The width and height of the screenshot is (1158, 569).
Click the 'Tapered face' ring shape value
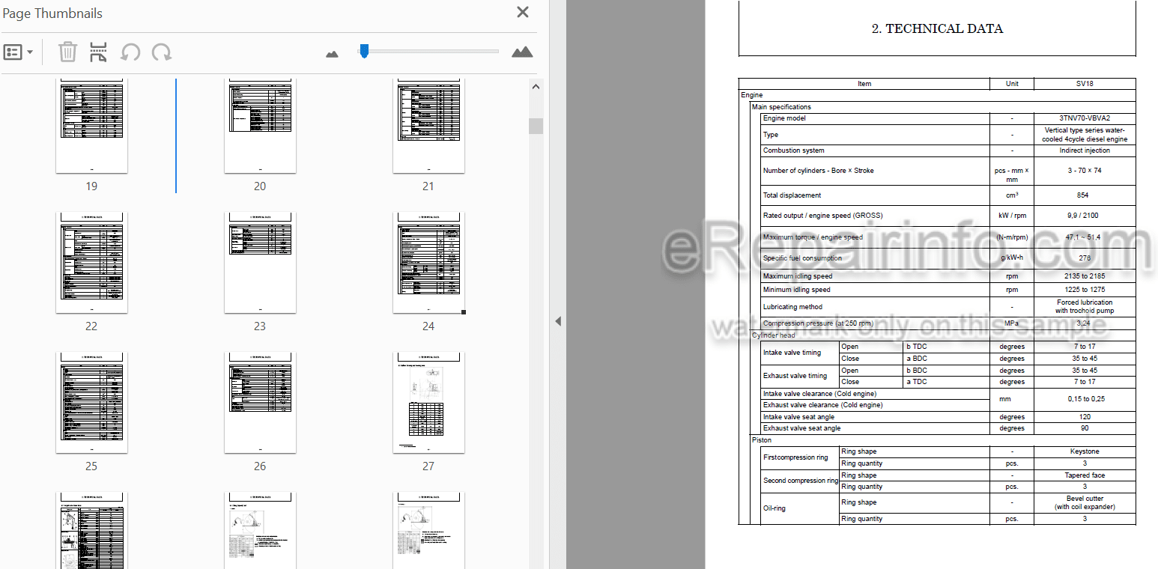1085,475
